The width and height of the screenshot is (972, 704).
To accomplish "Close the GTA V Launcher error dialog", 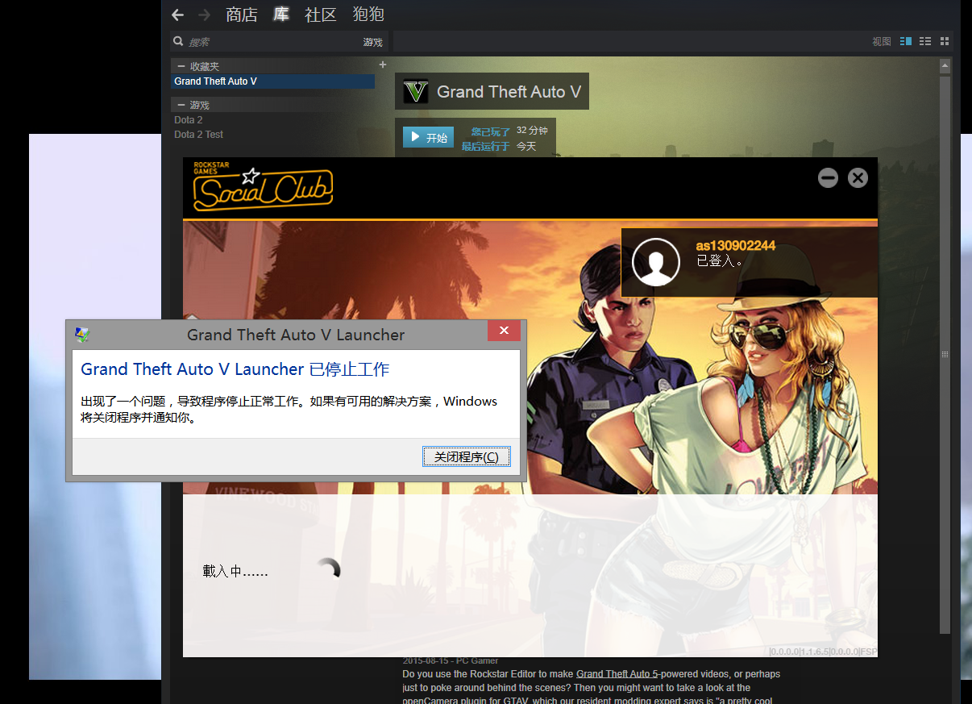I will [x=504, y=331].
